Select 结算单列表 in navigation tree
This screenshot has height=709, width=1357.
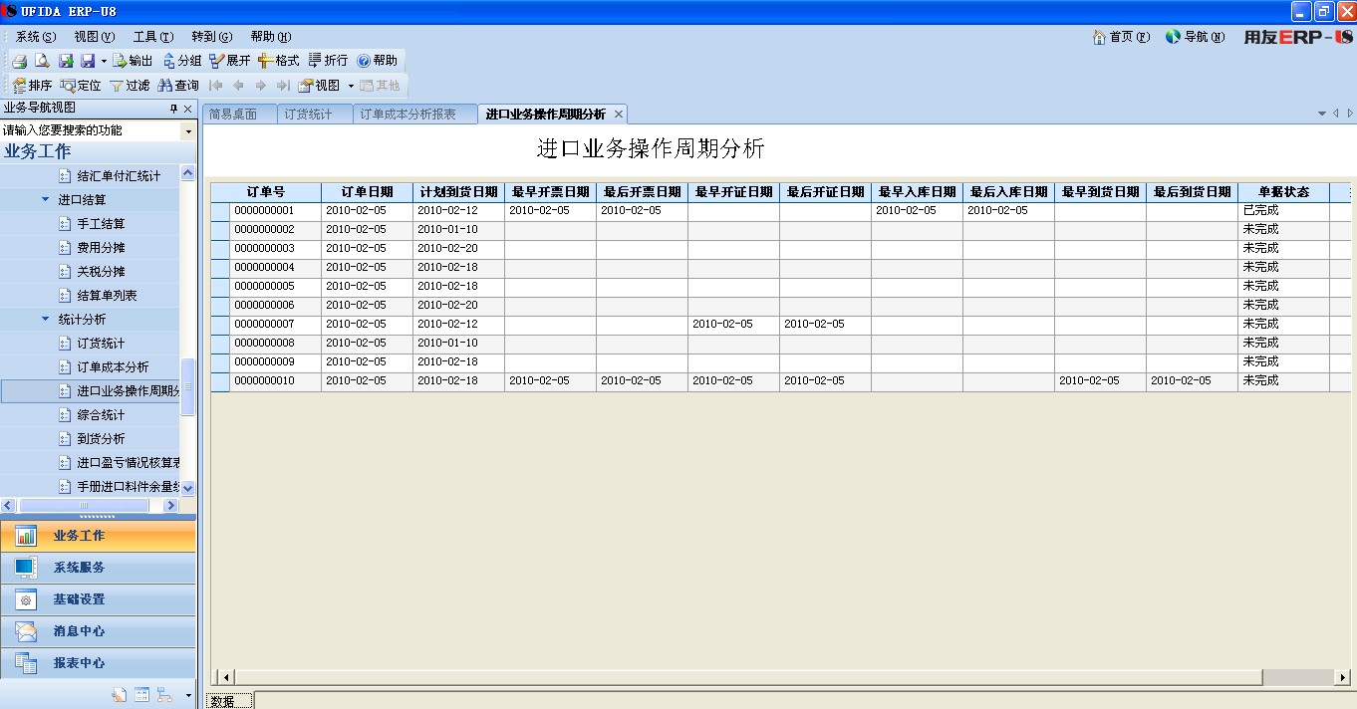pos(107,296)
